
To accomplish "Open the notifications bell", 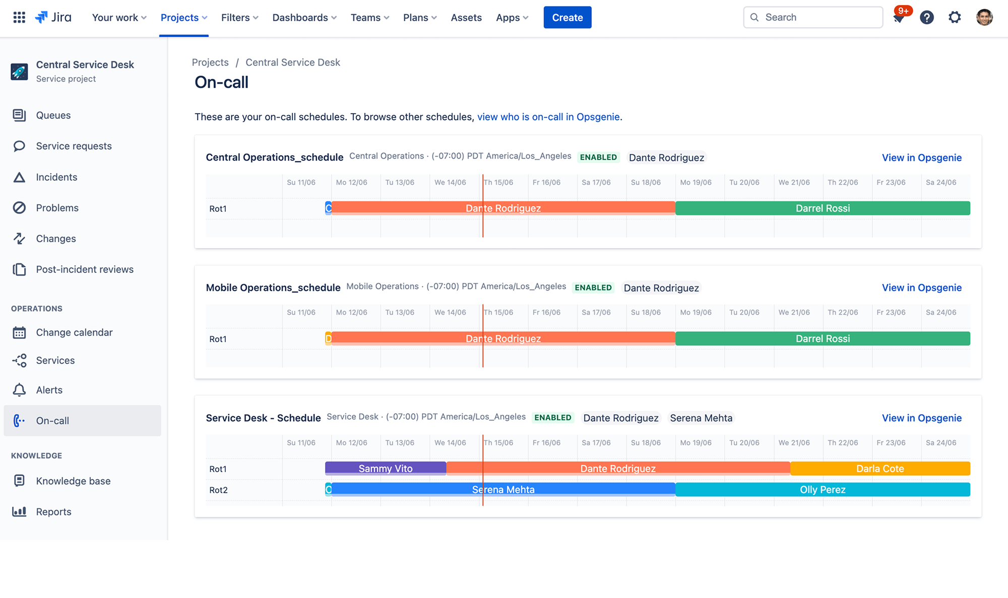I will [900, 17].
